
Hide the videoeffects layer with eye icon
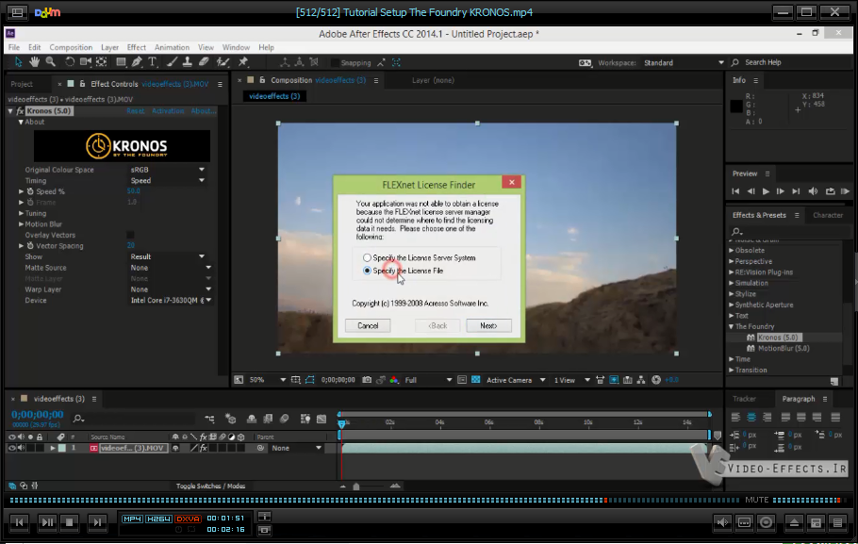click(x=11, y=448)
